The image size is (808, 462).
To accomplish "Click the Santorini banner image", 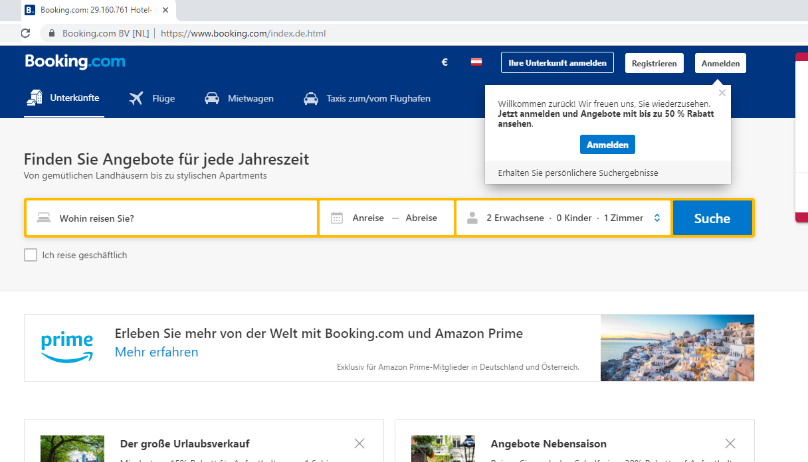I will pyautogui.click(x=677, y=348).
